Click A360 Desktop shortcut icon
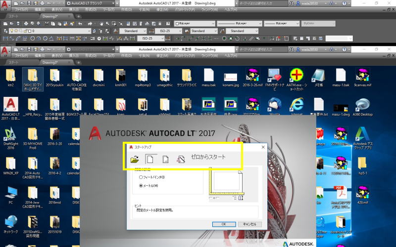 pyautogui.click(x=363, y=107)
